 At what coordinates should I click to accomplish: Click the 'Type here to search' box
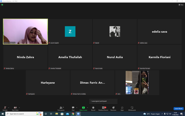[x=24, y=114]
